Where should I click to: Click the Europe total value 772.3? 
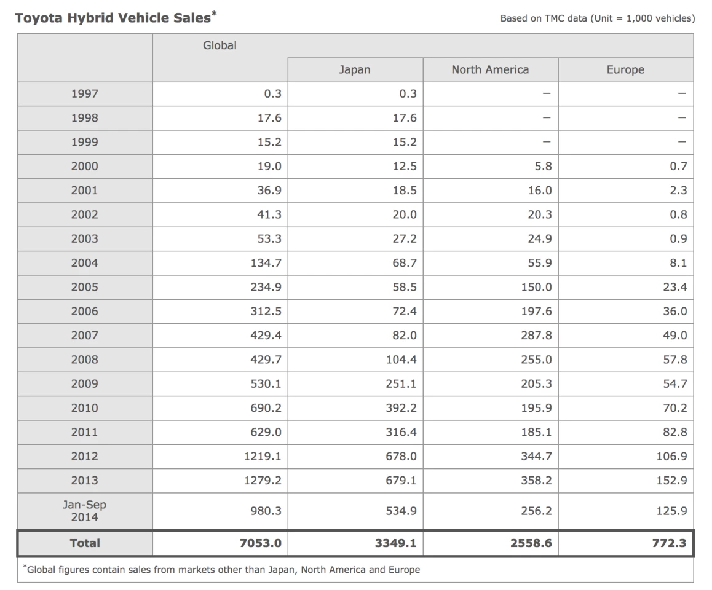coord(670,543)
